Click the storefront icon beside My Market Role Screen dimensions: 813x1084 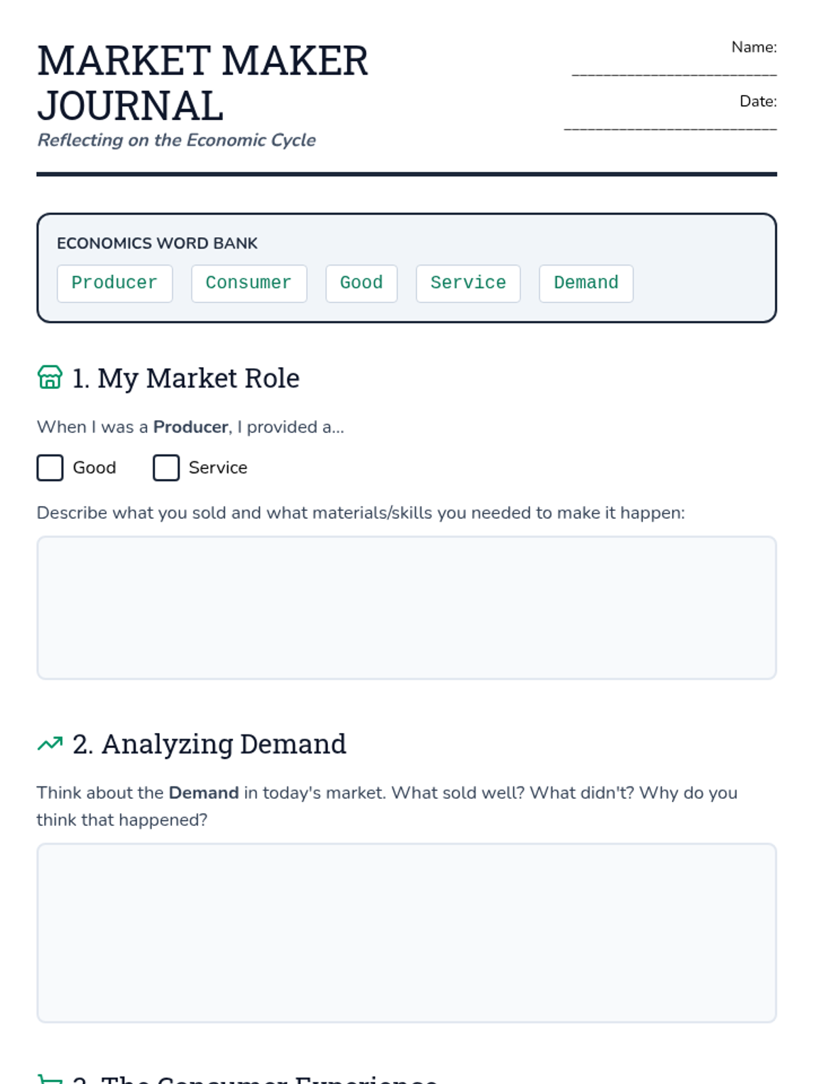pyautogui.click(x=49, y=377)
